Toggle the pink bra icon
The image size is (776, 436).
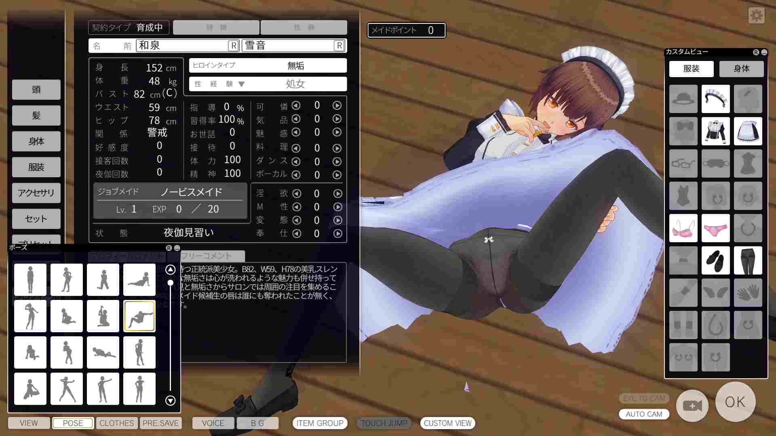pos(683,228)
